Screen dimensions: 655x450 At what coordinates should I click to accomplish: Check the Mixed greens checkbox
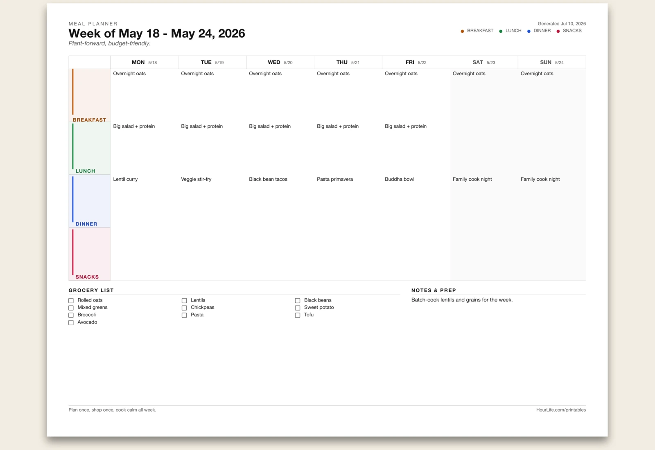(x=71, y=308)
